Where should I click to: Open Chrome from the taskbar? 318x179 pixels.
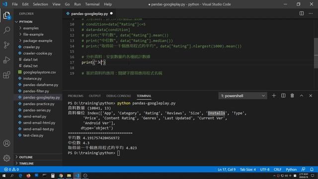point(61,176)
